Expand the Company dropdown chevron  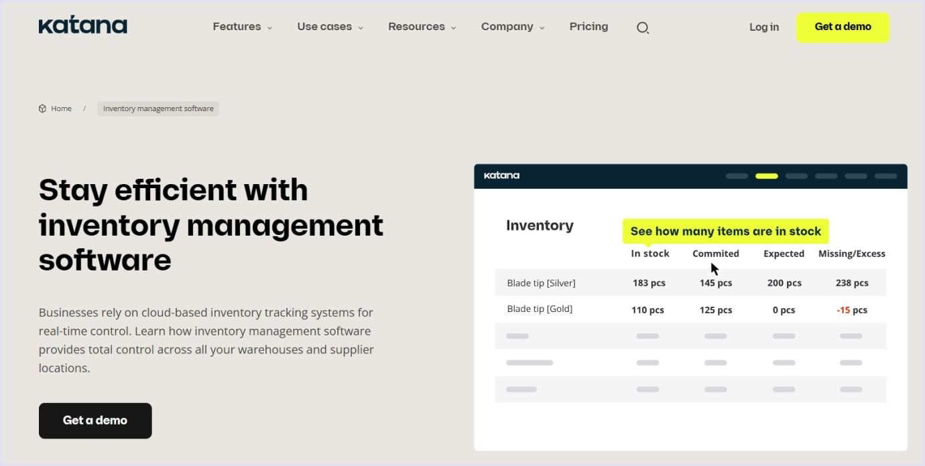point(542,28)
